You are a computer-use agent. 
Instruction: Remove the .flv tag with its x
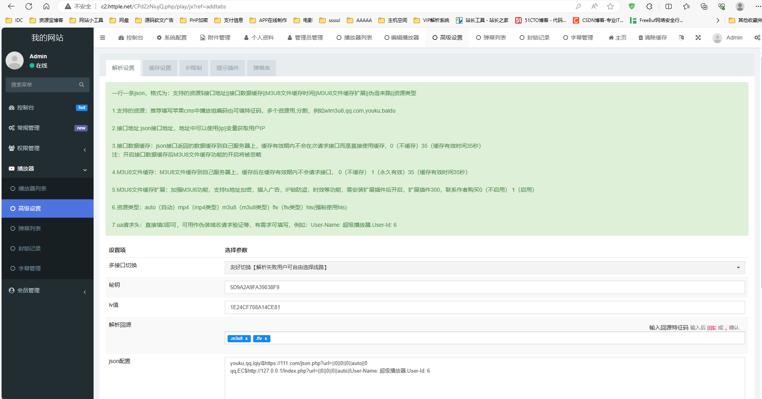[266, 339]
